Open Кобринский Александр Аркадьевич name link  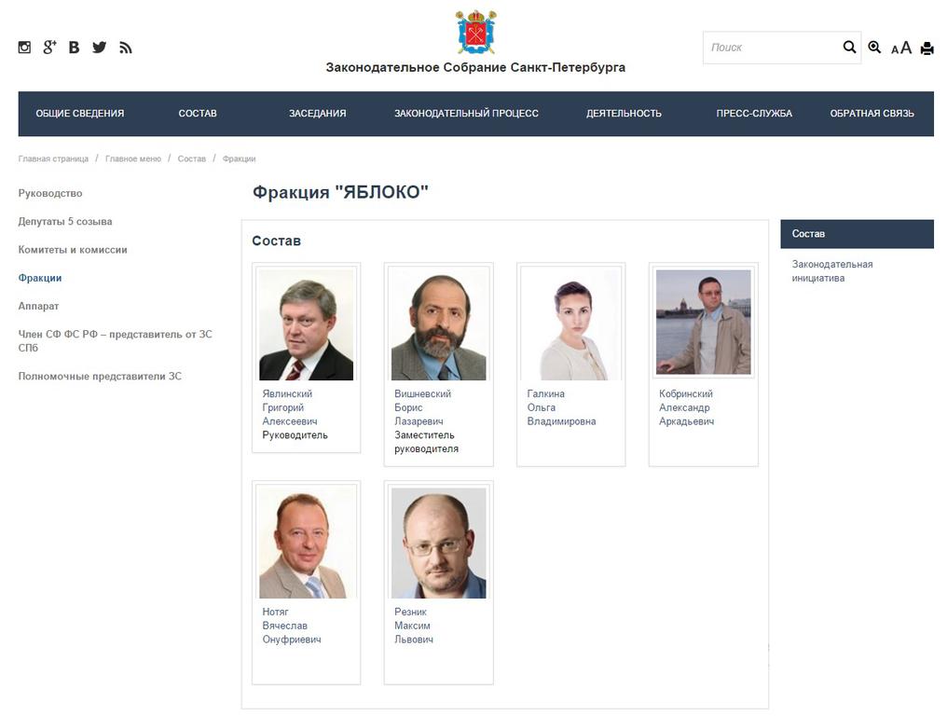687,407
